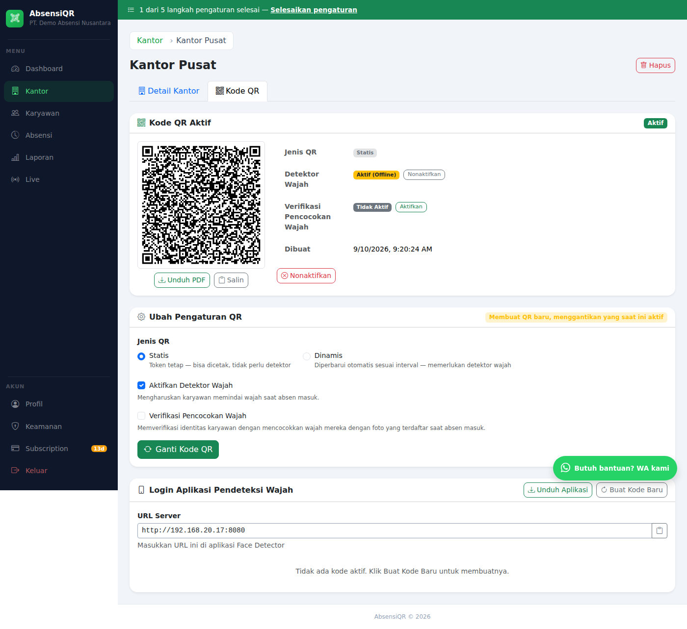Image resolution: width=687 pixels, height=629 pixels.
Task: Click the Statis badge under Jenis QR
Action: coord(365,153)
